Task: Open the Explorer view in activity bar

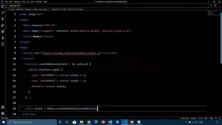Action: click(3, 7)
